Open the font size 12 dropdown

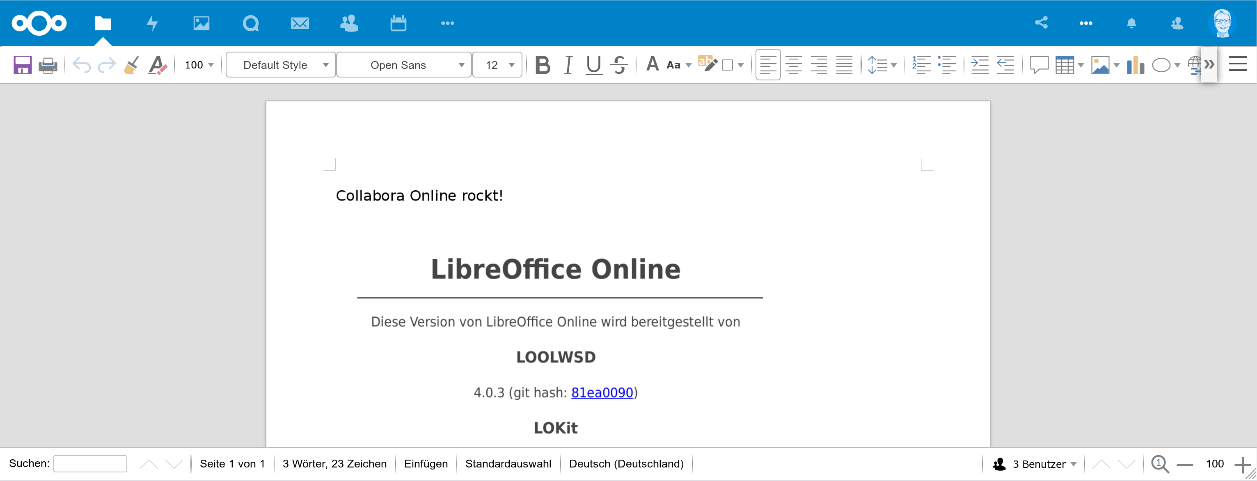497,64
